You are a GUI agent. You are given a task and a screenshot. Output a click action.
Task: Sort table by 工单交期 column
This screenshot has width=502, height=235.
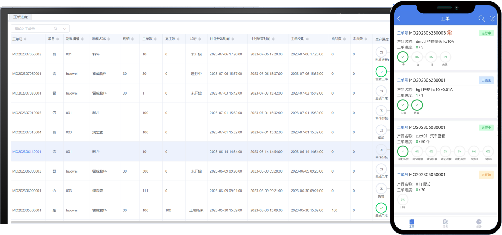[x=307, y=39]
